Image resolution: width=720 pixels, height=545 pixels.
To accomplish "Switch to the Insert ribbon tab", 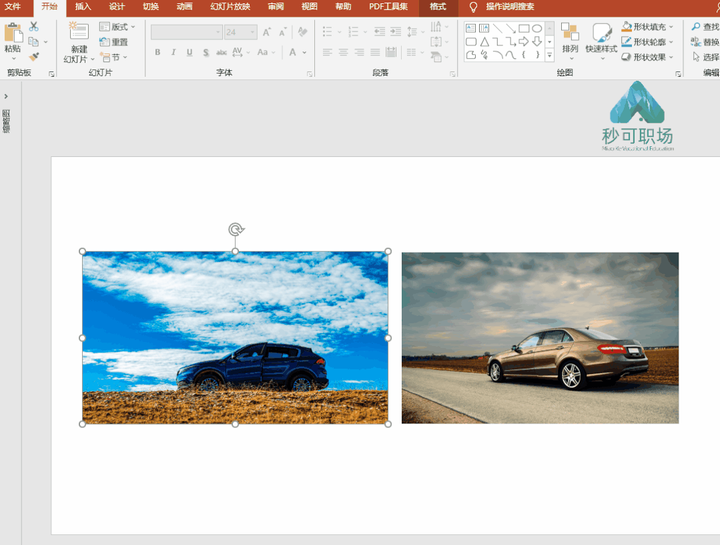I will (x=83, y=7).
